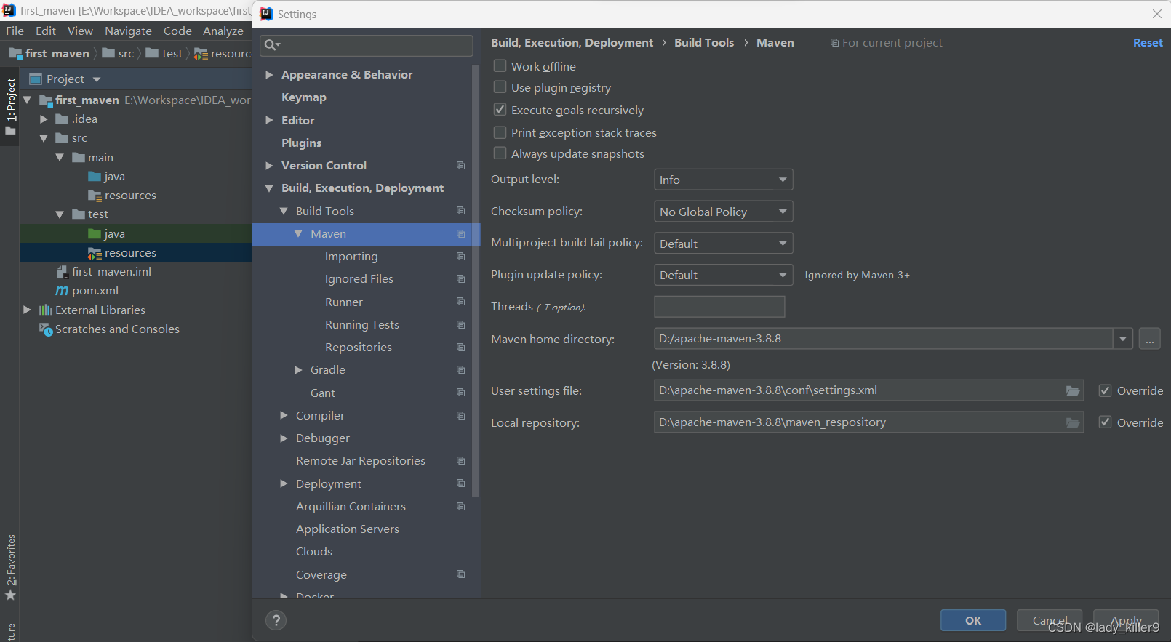Click the per-project icon beside Compiler

pyautogui.click(x=460, y=415)
